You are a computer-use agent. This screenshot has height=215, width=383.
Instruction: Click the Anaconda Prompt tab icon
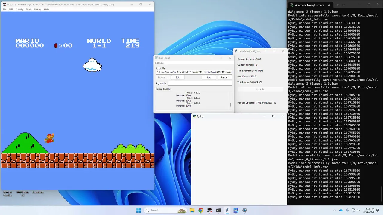(x=291, y=5)
